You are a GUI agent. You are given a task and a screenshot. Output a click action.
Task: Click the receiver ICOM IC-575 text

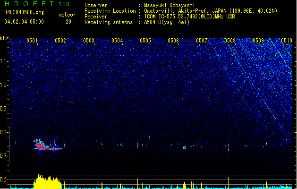[x=189, y=17]
